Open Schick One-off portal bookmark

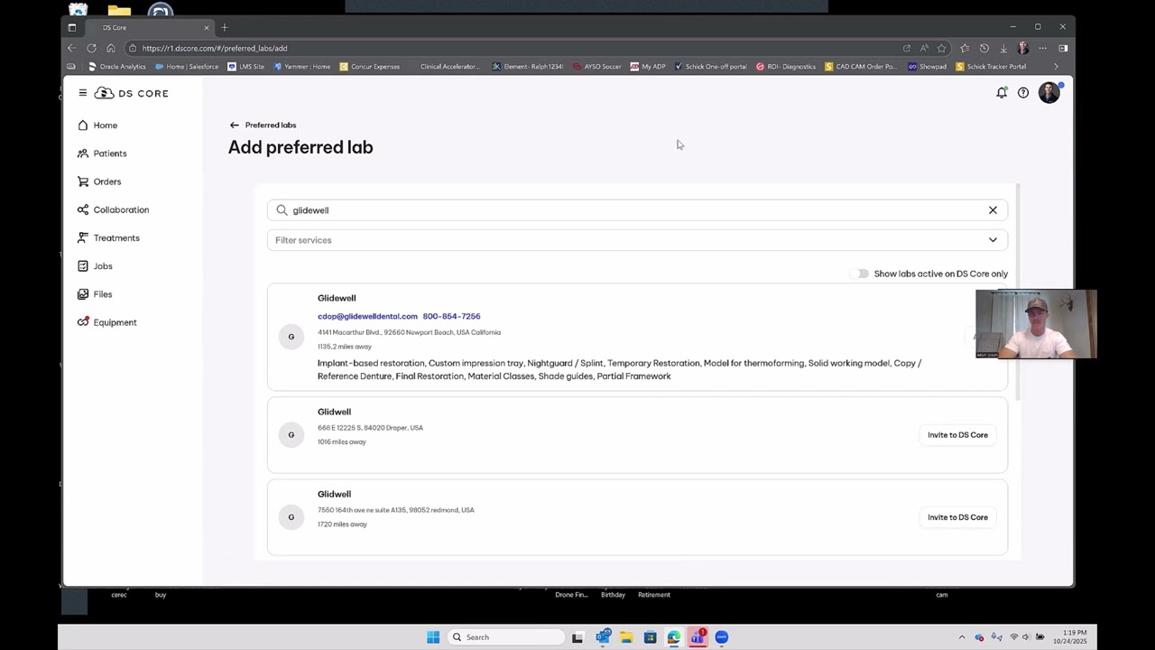pos(711,66)
